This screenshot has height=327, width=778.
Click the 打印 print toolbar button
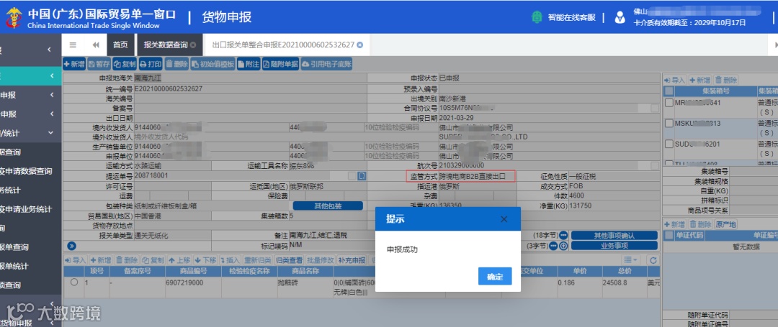click(x=151, y=64)
